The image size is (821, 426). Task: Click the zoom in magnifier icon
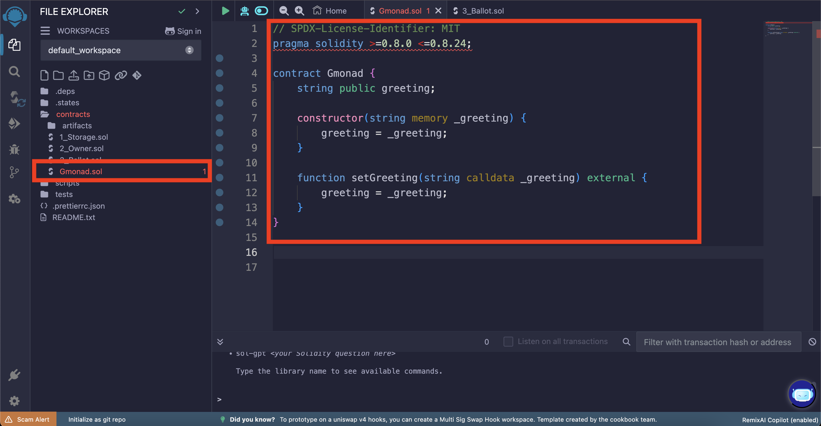(299, 11)
